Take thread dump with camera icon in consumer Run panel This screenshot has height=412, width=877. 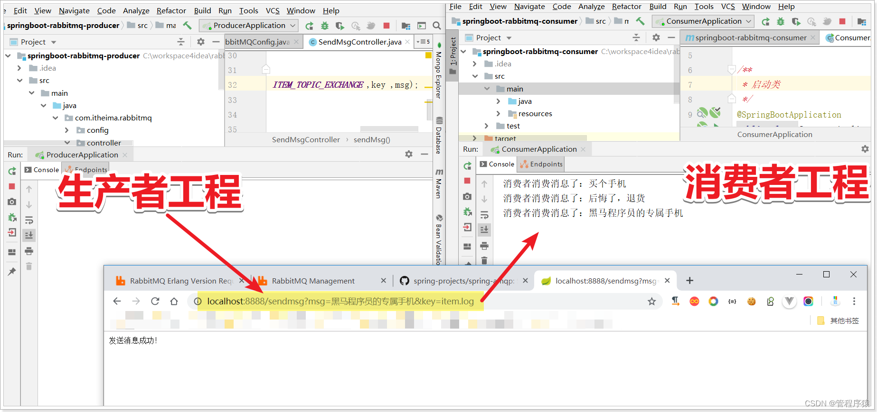(x=468, y=196)
